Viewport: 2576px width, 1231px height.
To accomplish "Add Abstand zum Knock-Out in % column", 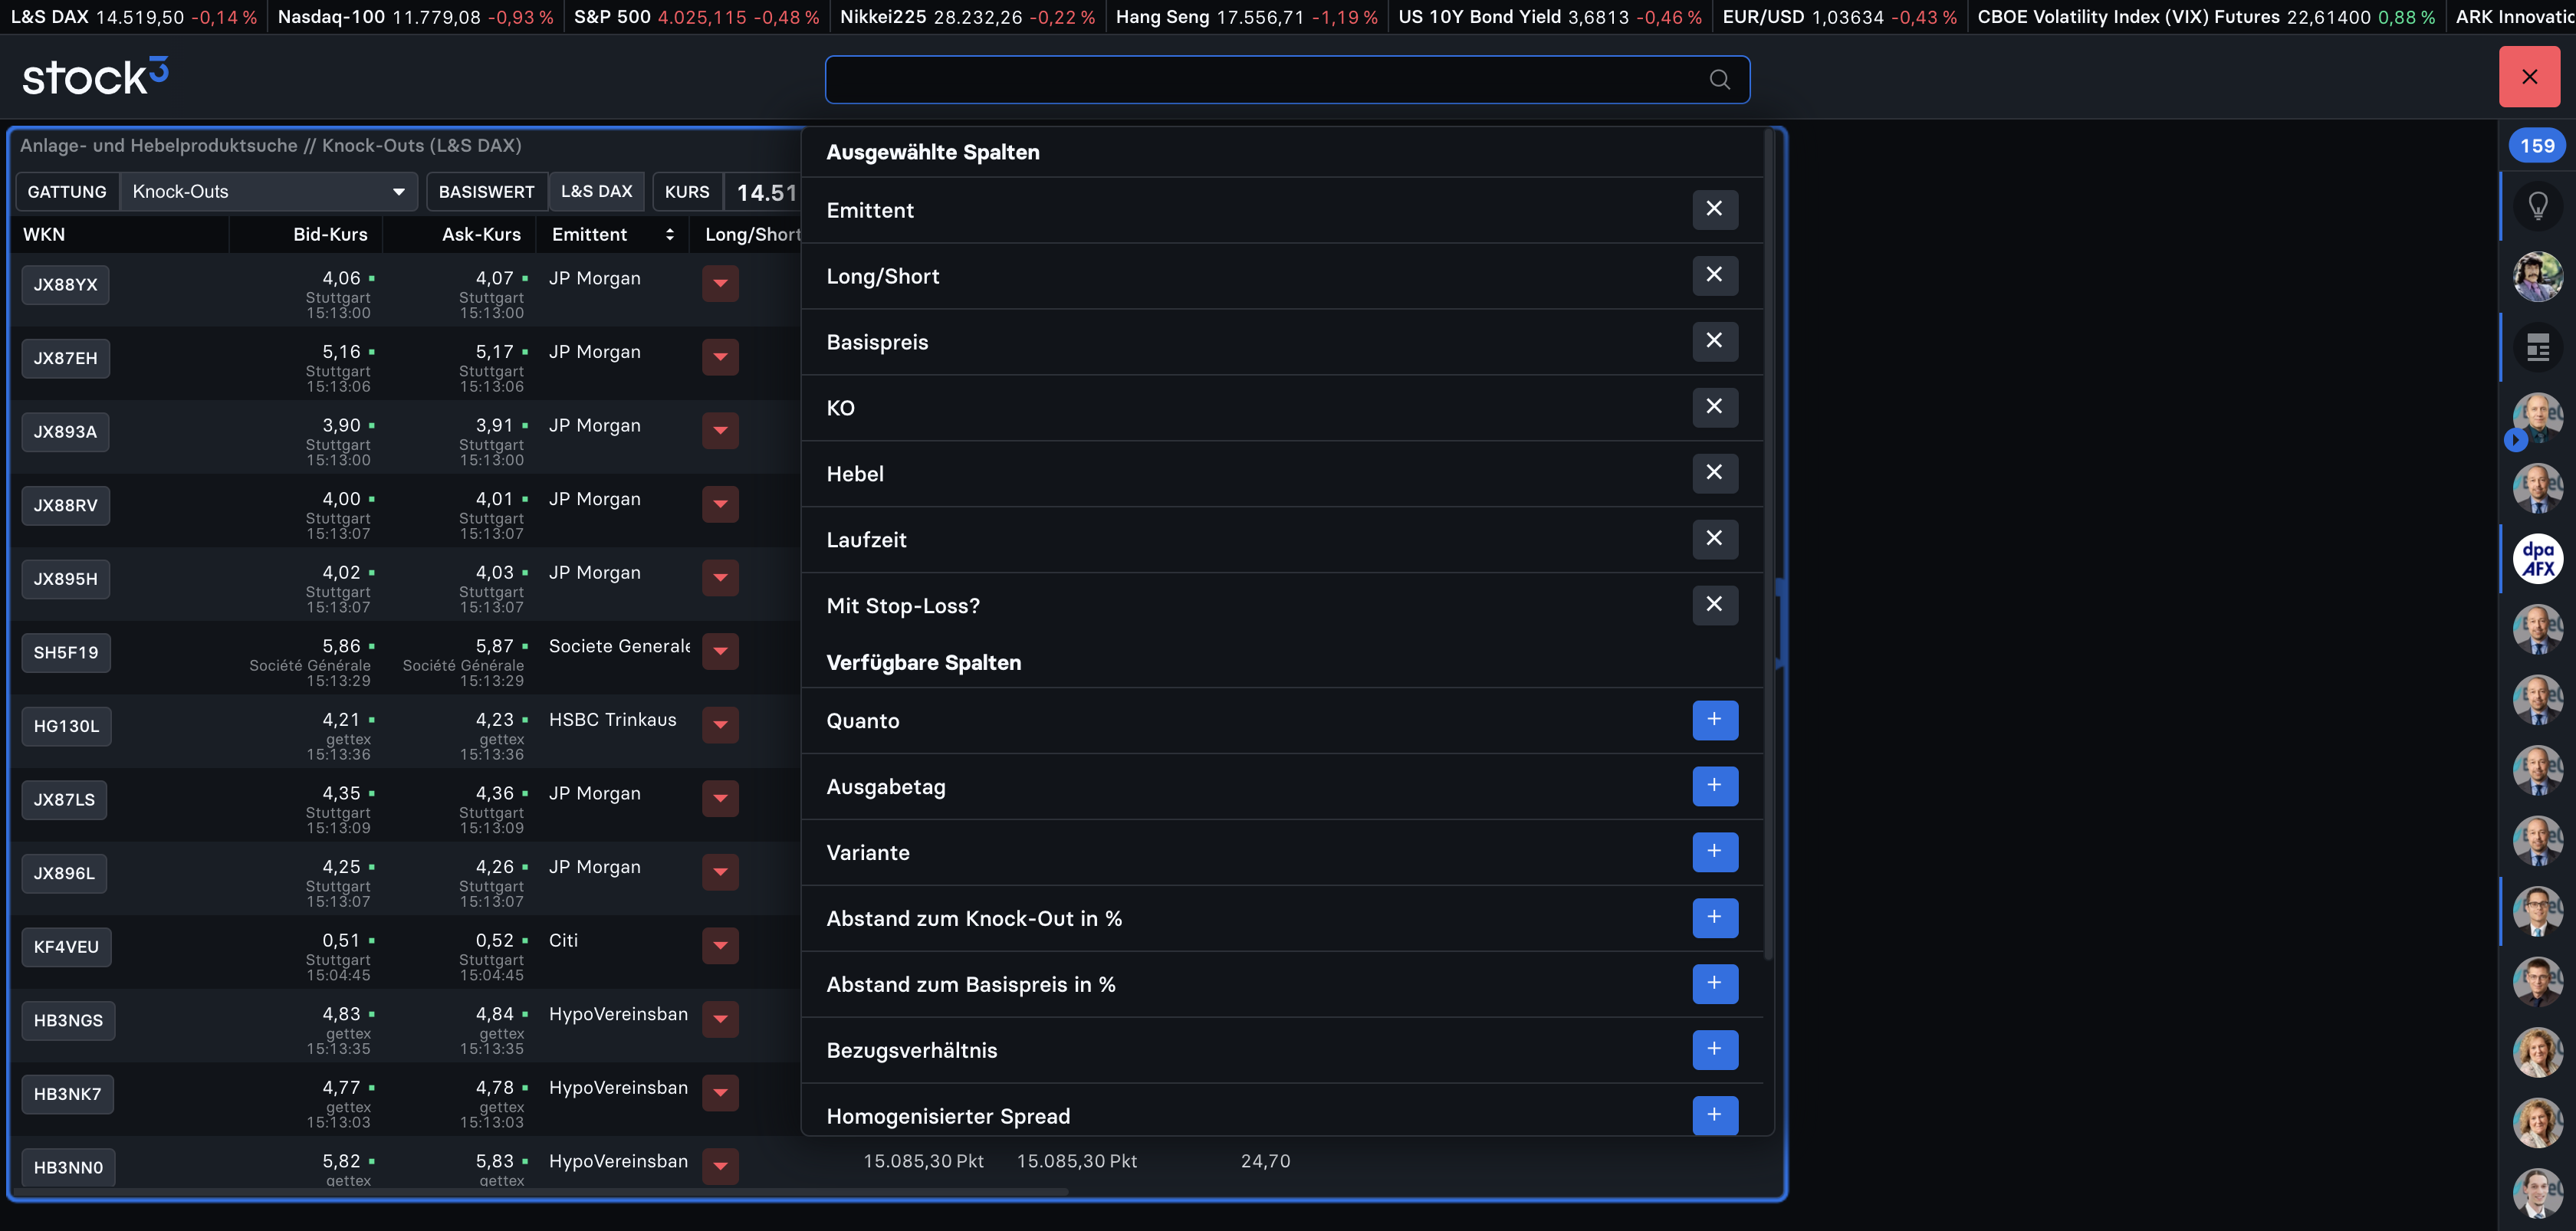I will 1714,918.
